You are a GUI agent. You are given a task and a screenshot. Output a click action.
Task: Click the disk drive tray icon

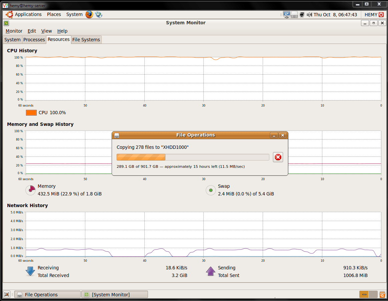coord(294,15)
